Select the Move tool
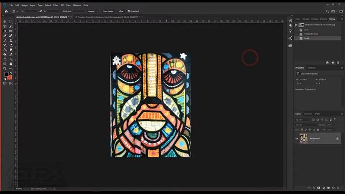Image resolution: width=345 pixels, height=194 pixels. 5,22
